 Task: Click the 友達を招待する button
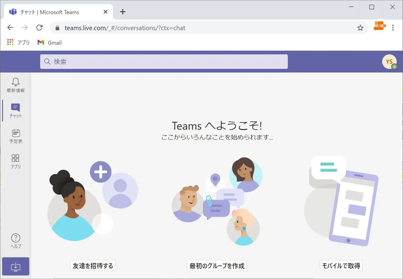[92, 265]
